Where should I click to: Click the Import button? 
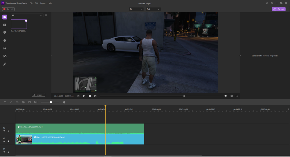click(38, 95)
